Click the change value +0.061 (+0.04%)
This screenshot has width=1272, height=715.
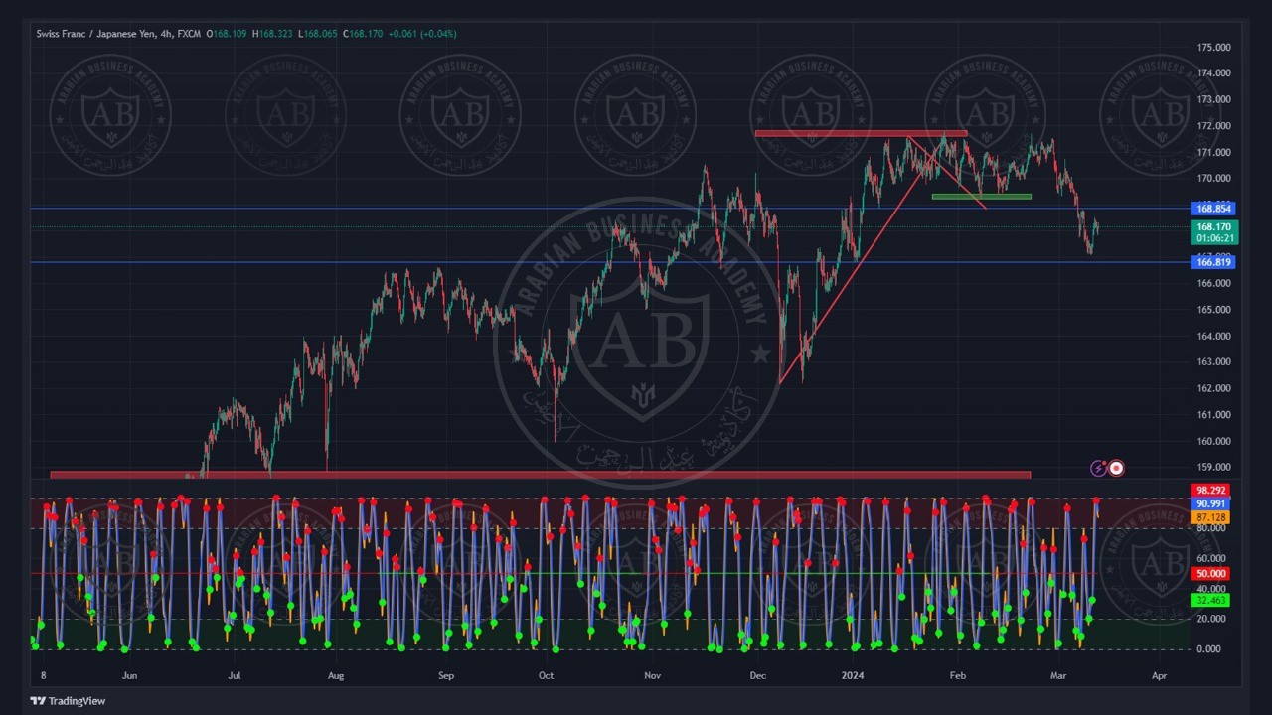pos(422,34)
